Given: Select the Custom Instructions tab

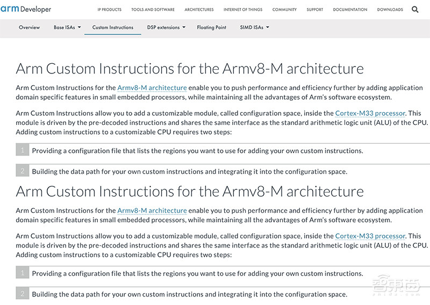Looking at the screenshot, I should [113, 27].
